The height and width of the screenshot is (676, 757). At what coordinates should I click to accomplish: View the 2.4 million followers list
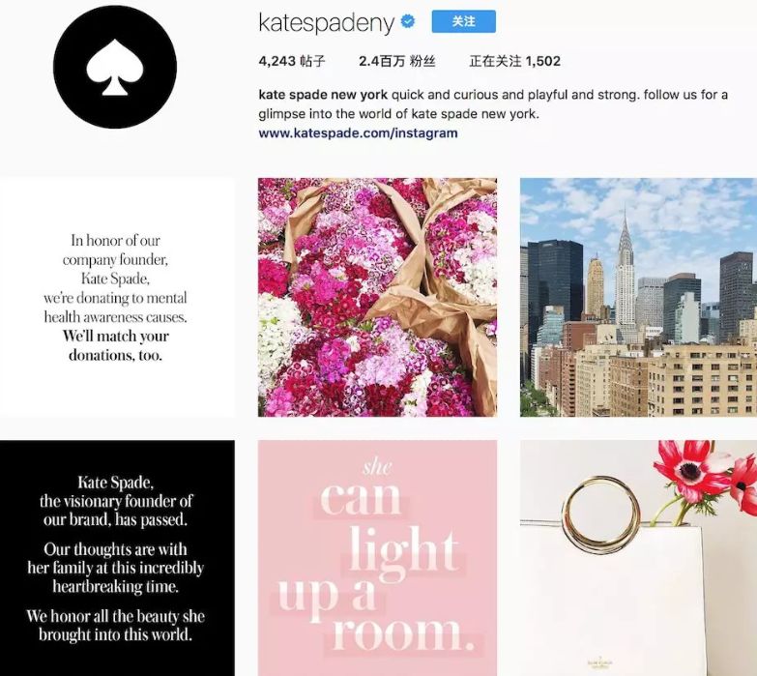396,61
